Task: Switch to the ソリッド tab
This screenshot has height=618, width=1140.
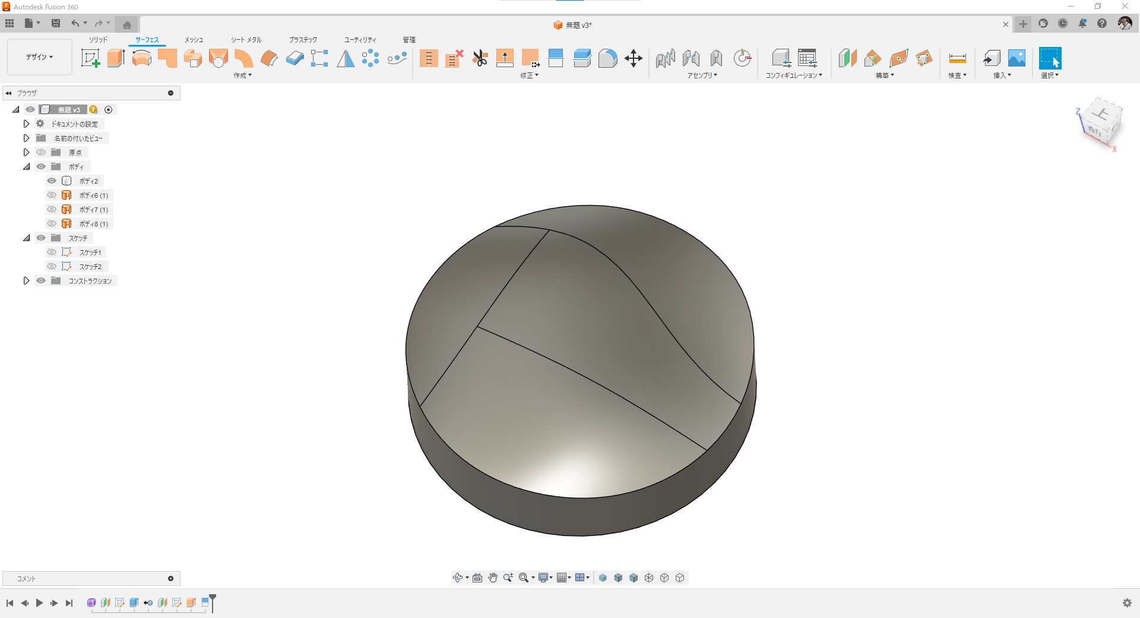Action: (x=98, y=40)
